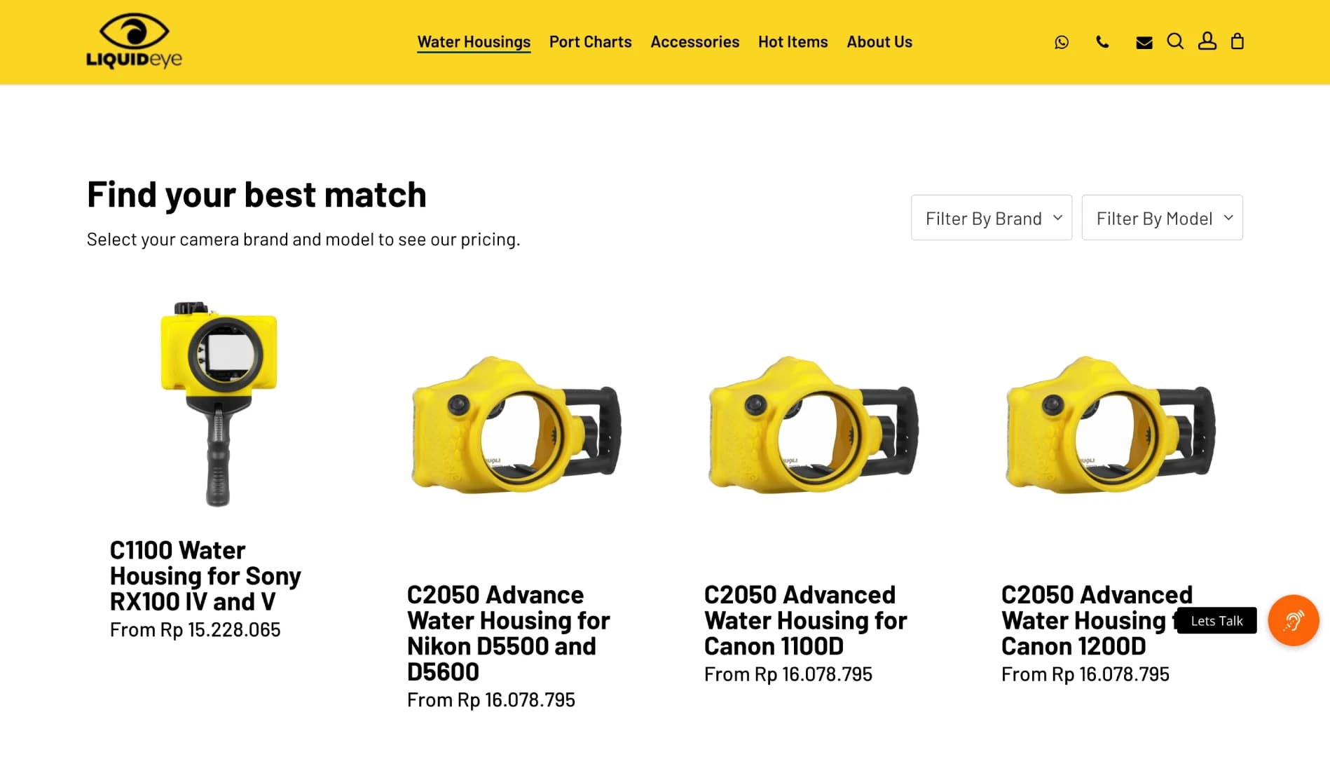Open the search magnifier icon
Screen dimensions: 1330x759
tap(1175, 41)
